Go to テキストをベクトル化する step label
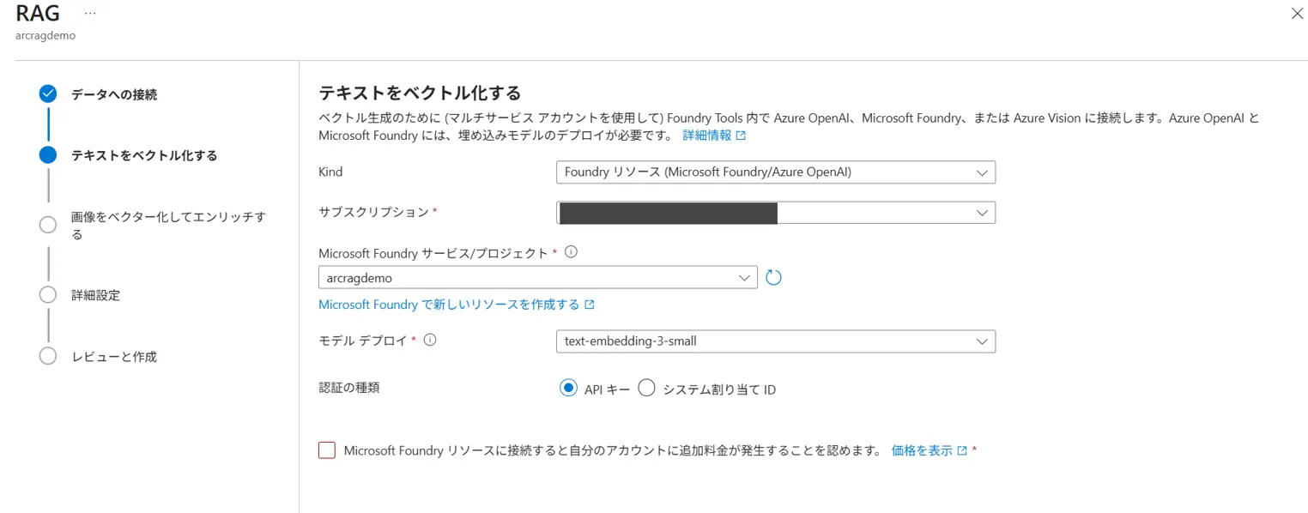This screenshot has width=1308, height=513. [144, 155]
